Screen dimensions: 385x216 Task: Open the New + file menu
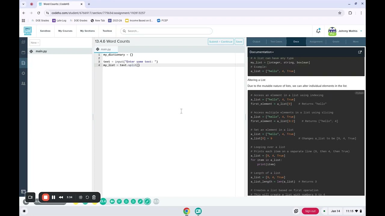point(35,43)
